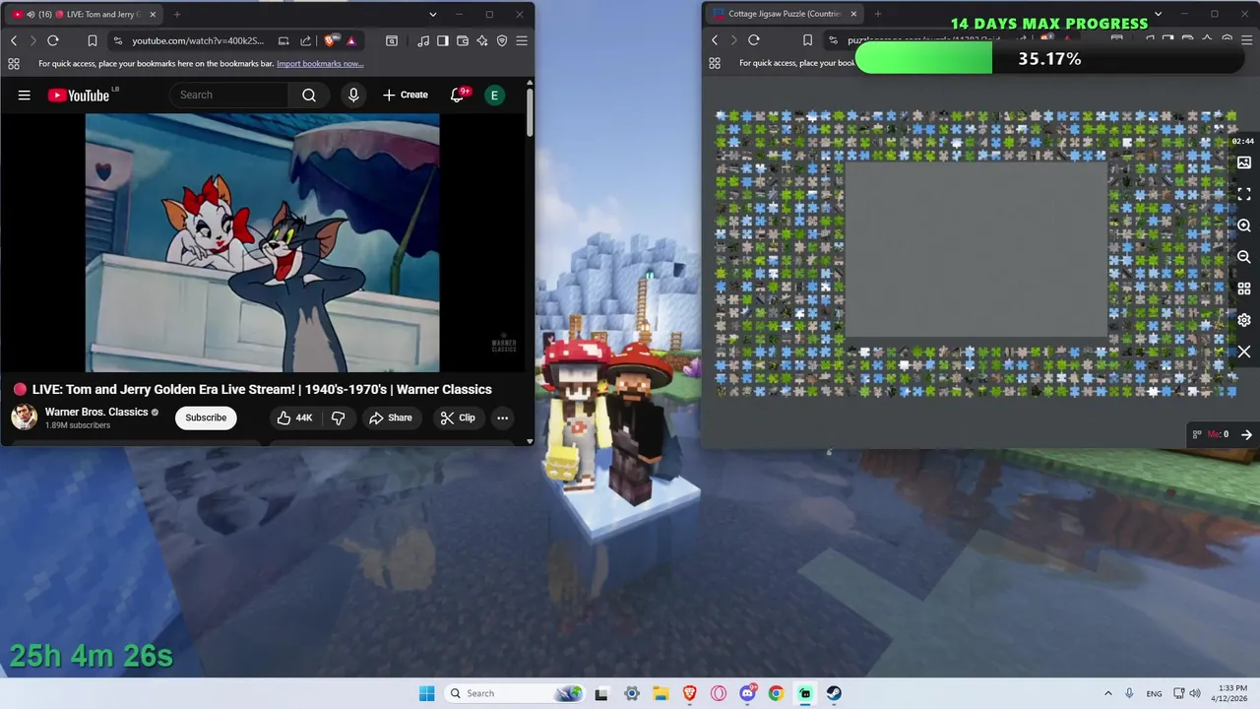Zoom out on the jigsaw puzzle
The width and height of the screenshot is (1260, 709).
(x=1244, y=257)
